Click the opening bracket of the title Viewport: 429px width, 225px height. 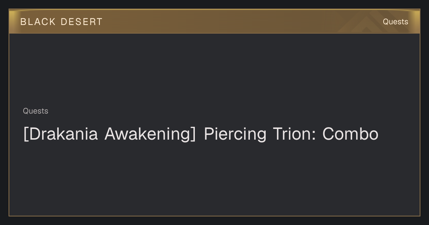point(25,135)
